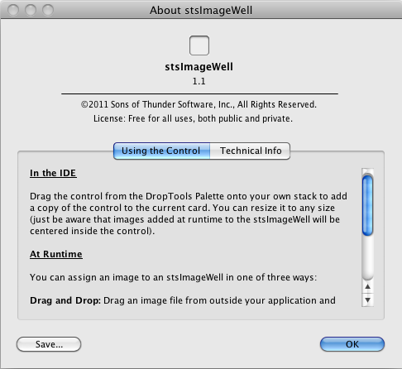This screenshot has height=369, width=402.
Task: Click the stsImageWell control icon at top
Action: point(199,46)
